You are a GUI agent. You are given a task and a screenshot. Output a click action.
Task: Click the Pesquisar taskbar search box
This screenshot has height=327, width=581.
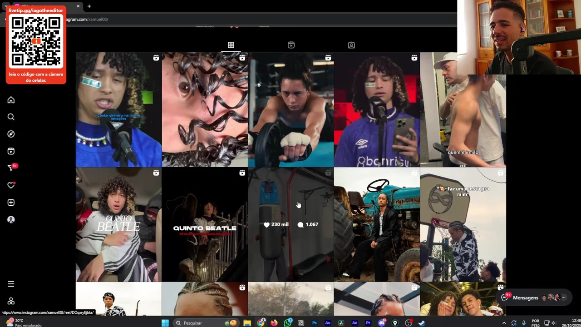[207, 323]
